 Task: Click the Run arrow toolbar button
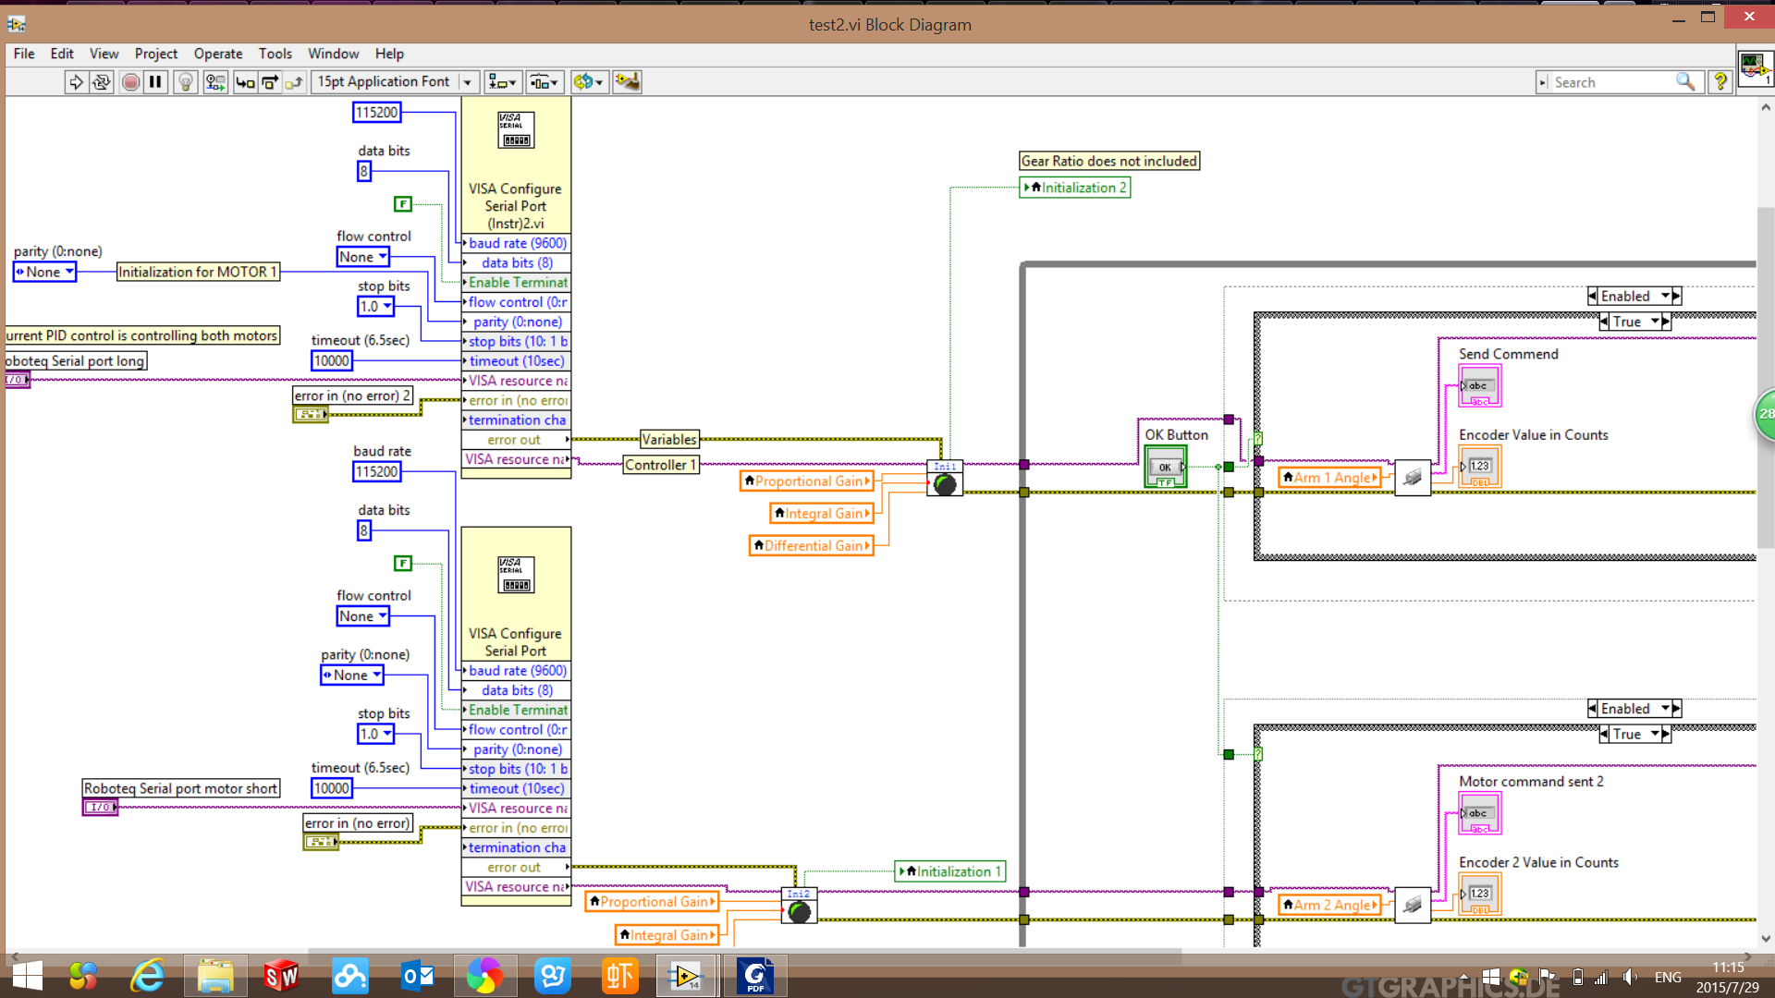pos(76,81)
